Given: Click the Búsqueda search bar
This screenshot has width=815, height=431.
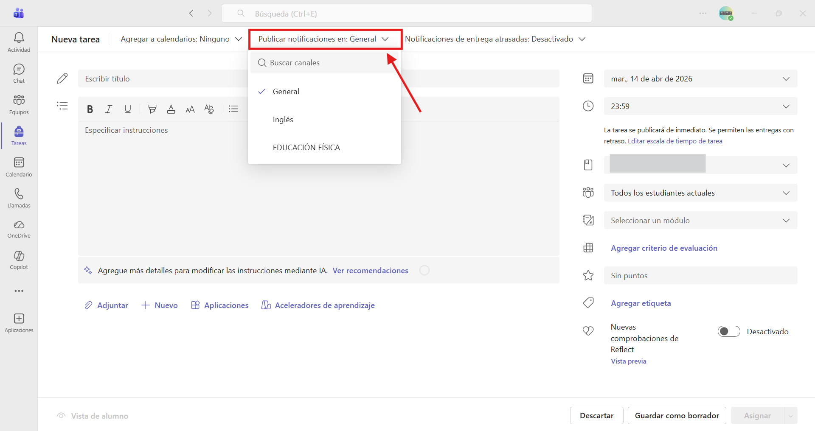Looking at the screenshot, I should (x=407, y=14).
